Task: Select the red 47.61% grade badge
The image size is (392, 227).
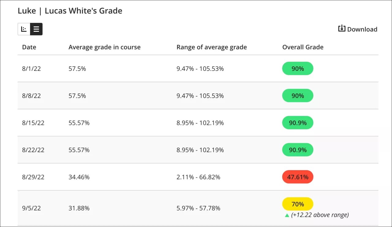Action: 297,177
